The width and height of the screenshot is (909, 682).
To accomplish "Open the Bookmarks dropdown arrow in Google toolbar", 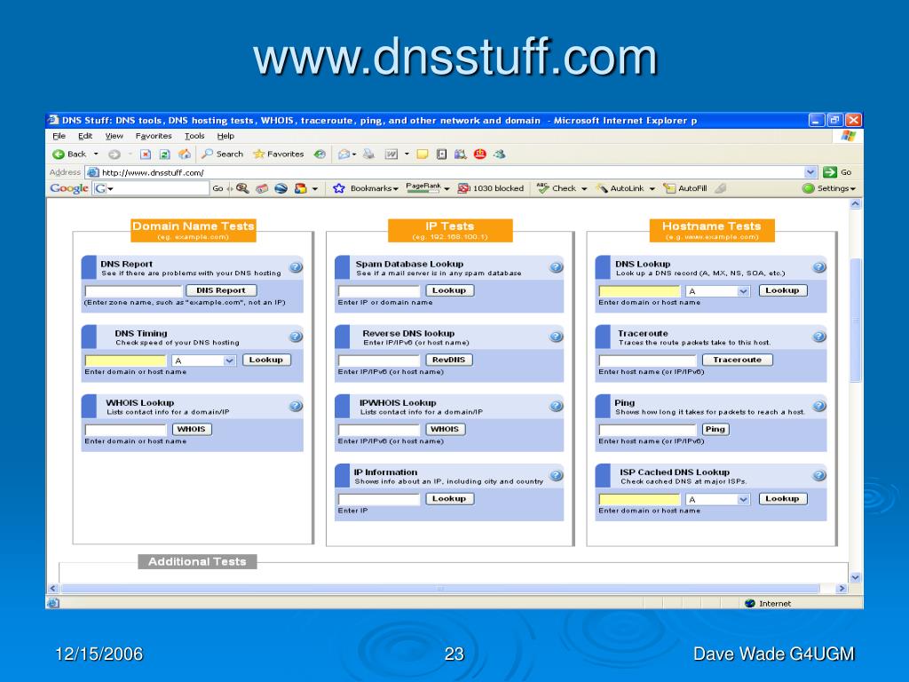I will 395,189.
